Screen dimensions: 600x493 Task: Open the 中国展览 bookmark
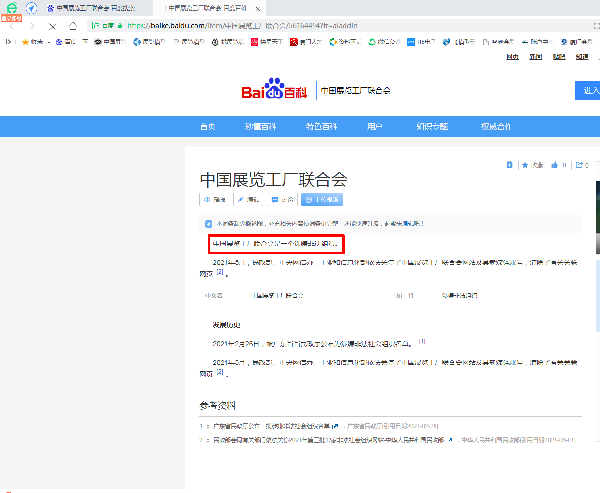(x=110, y=42)
